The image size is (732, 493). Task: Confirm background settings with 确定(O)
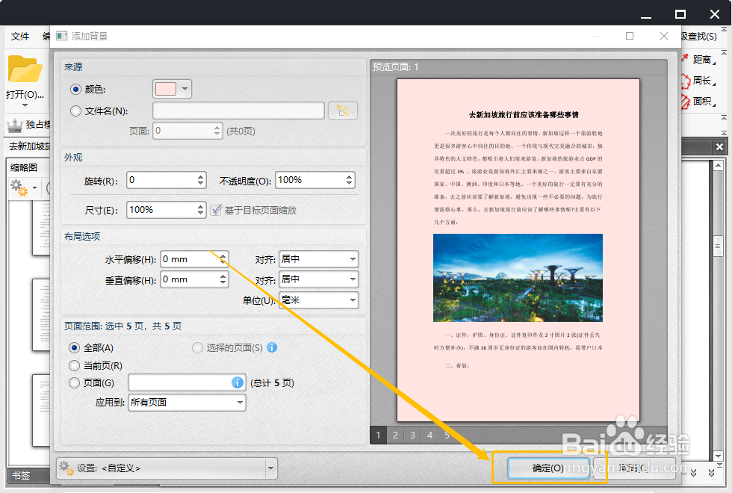point(550,468)
